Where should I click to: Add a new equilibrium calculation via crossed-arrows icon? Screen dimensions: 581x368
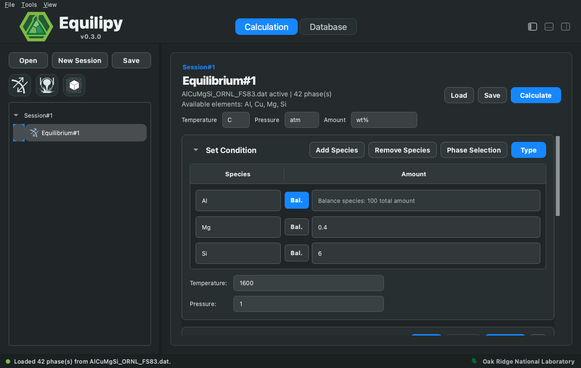coord(20,85)
